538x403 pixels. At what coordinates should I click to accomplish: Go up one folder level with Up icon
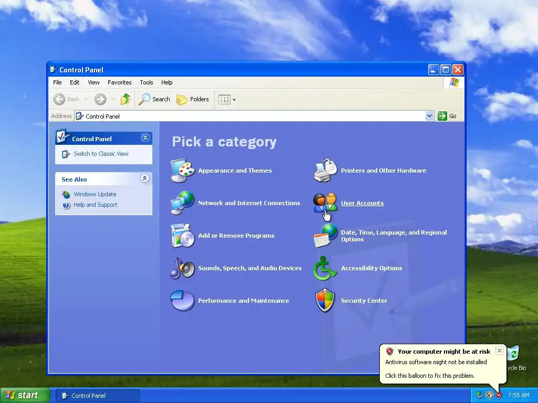(x=126, y=99)
